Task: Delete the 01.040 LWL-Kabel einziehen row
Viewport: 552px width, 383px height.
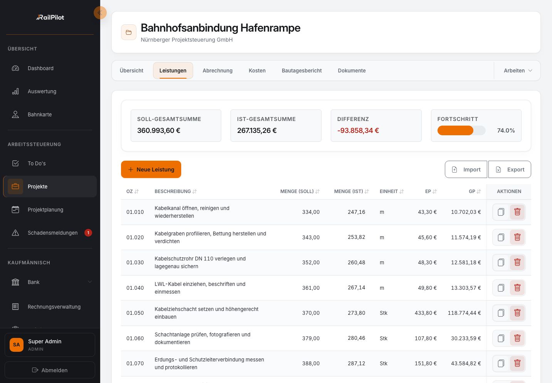Action: click(517, 288)
